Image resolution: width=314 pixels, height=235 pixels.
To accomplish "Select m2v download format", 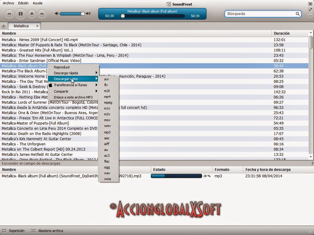I will [109, 114].
